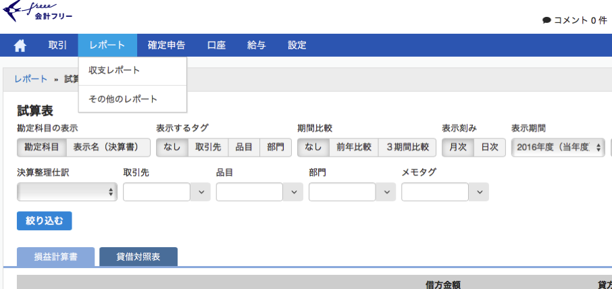The width and height of the screenshot is (612, 289).
Task: Switch to the 損益計算書 tab
Action: click(x=56, y=257)
